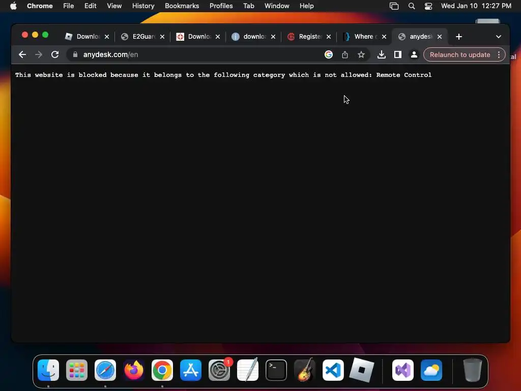
Task: Open the Window menu
Action: pos(277,6)
